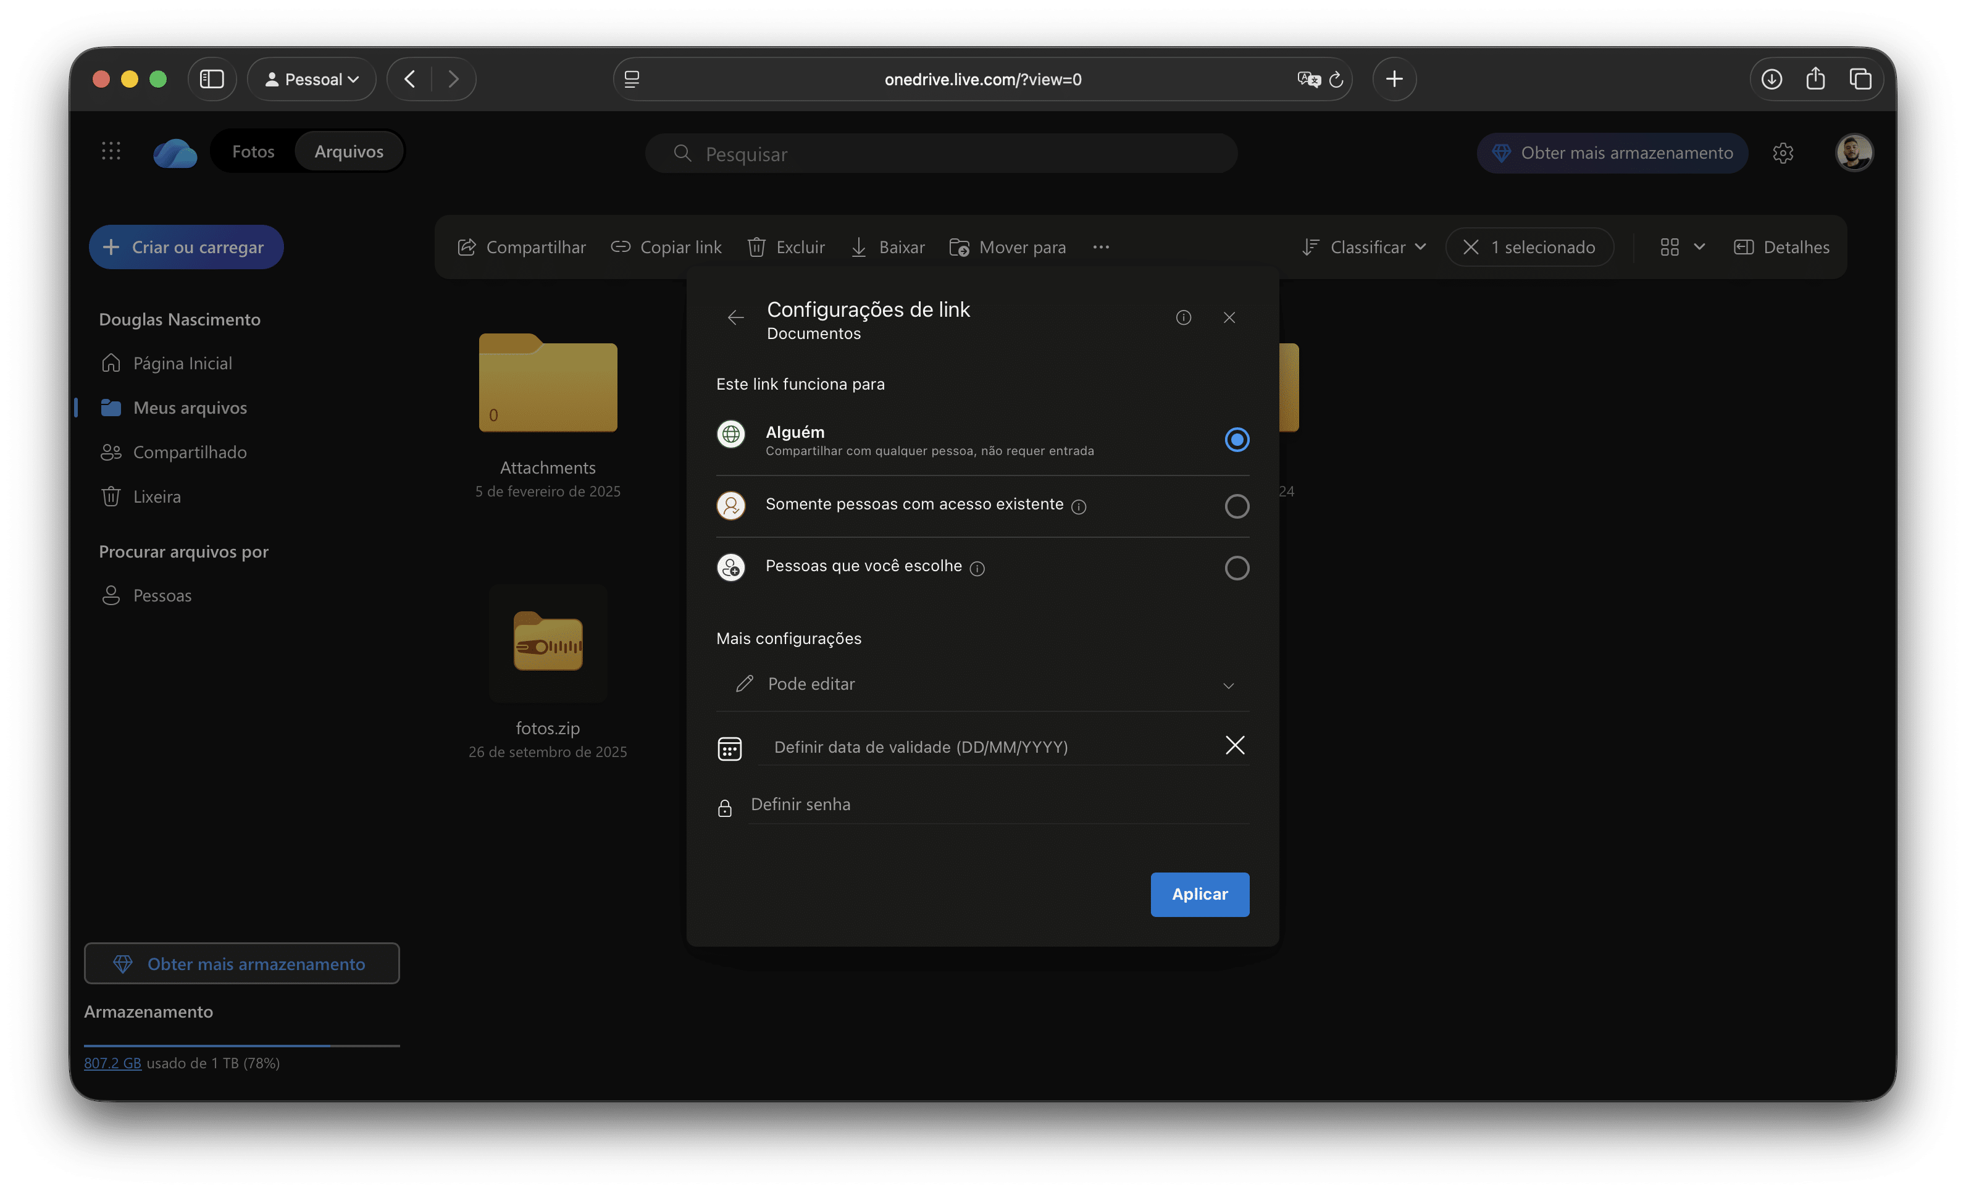Screen dimensions: 1966x1193
Task: Expand the Pessoal profile dropdown
Action: [x=312, y=79]
